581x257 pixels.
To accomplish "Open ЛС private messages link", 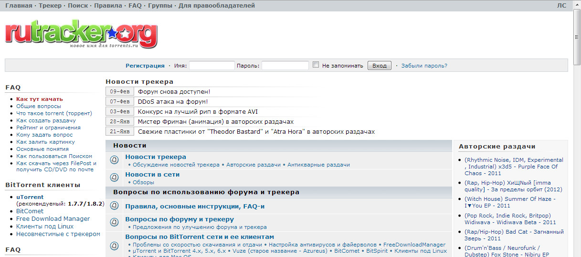I will pyautogui.click(x=561, y=6).
